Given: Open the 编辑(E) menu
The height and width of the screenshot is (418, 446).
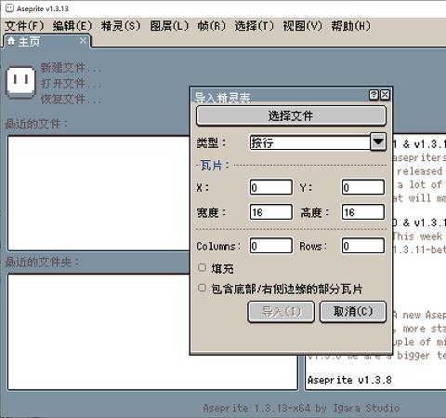Looking at the screenshot, I should pyautogui.click(x=72, y=25).
